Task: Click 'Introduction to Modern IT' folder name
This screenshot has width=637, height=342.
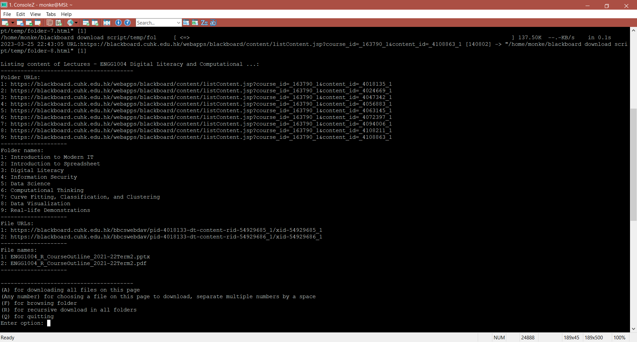Action: tap(52, 157)
